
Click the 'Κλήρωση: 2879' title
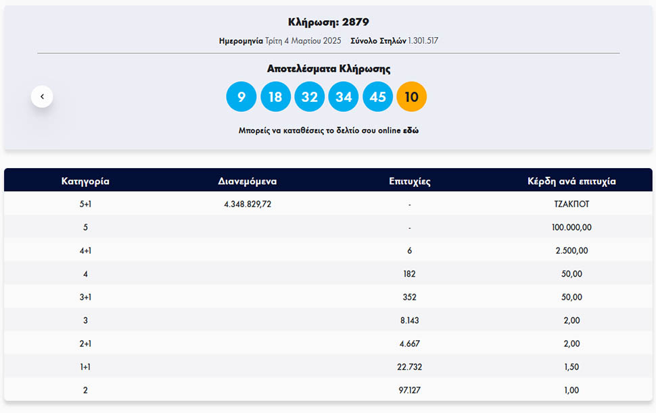pyautogui.click(x=328, y=22)
